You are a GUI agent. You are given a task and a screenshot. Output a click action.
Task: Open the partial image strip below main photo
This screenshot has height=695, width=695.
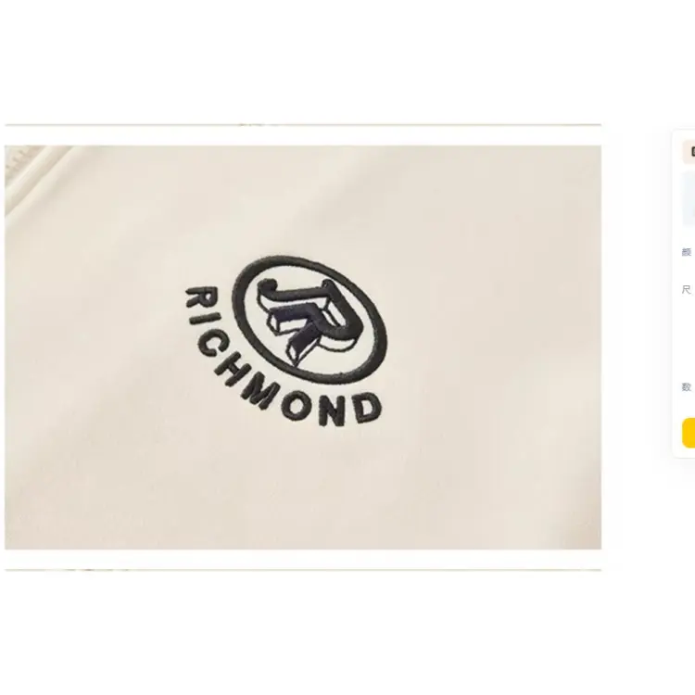click(x=303, y=570)
